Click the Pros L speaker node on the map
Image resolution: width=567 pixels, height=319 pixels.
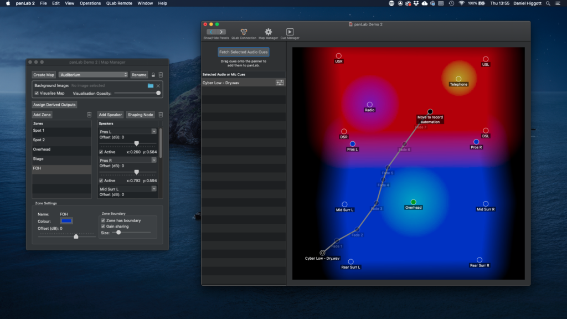click(353, 144)
